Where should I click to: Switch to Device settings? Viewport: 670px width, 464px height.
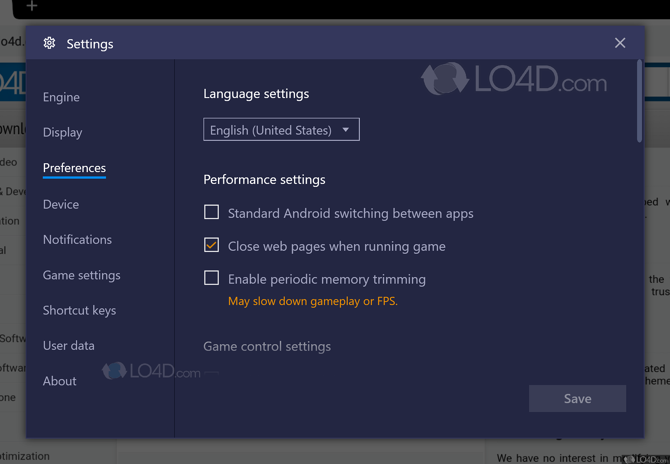point(61,204)
